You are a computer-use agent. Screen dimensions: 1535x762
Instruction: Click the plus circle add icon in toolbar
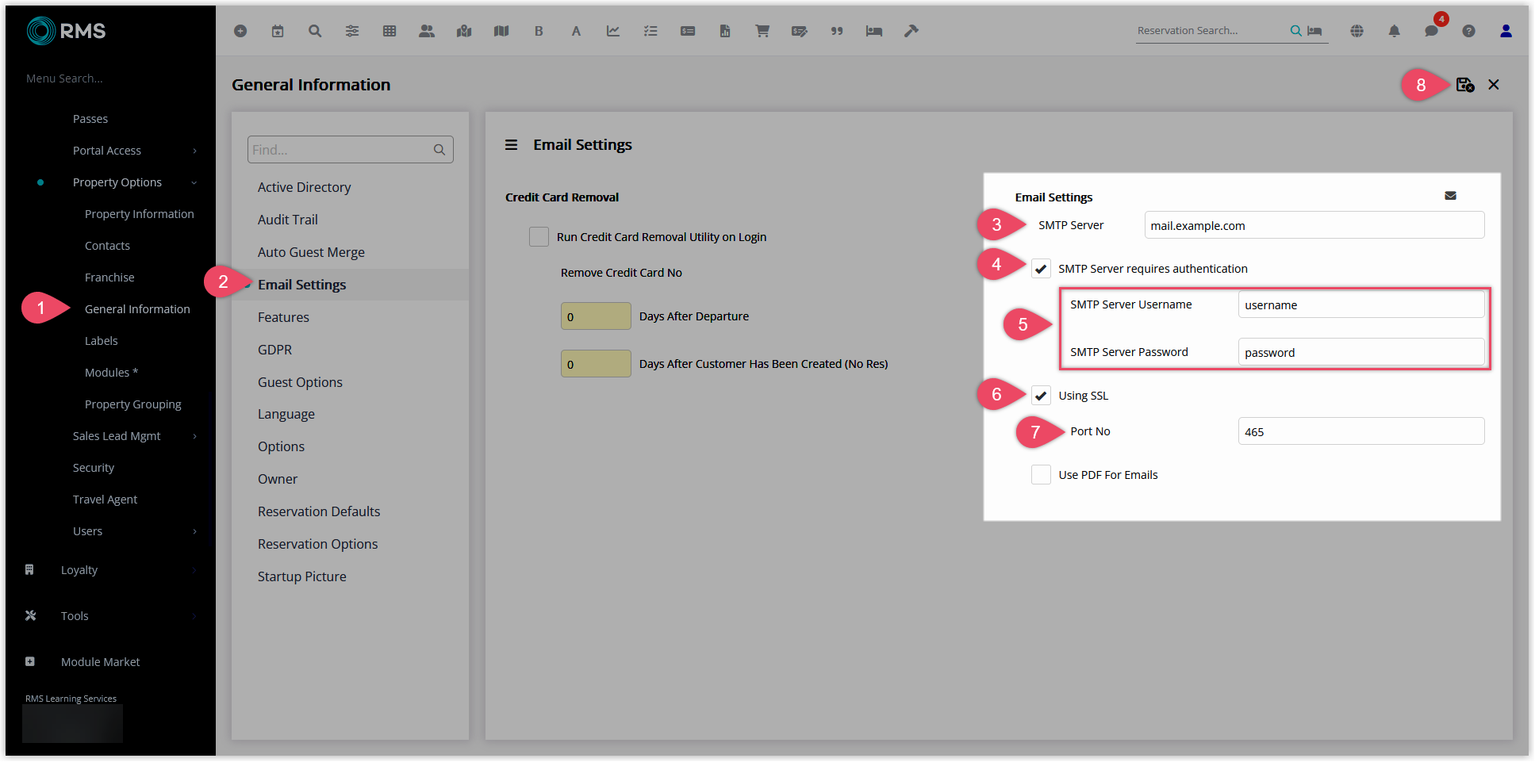click(240, 31)
